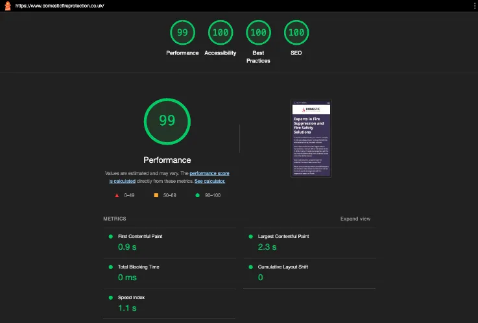Click the Performance heading under the gauge
This screenshot has width=478, height=323.
pyautogui.click(x=167, y=160)
